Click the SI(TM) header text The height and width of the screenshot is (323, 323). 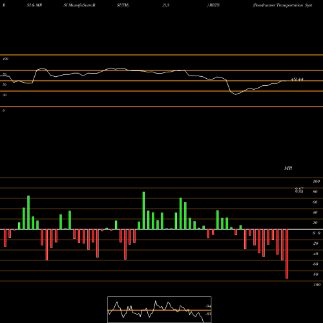tap(123, 5)
